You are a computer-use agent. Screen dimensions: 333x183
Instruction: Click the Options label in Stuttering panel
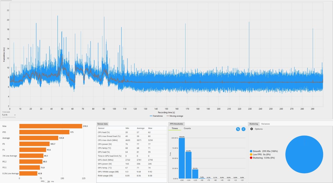click(259, 129)
